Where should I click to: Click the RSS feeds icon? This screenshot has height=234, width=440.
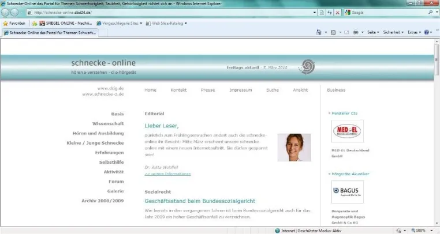pyautogui.click(x=333, y=32)
